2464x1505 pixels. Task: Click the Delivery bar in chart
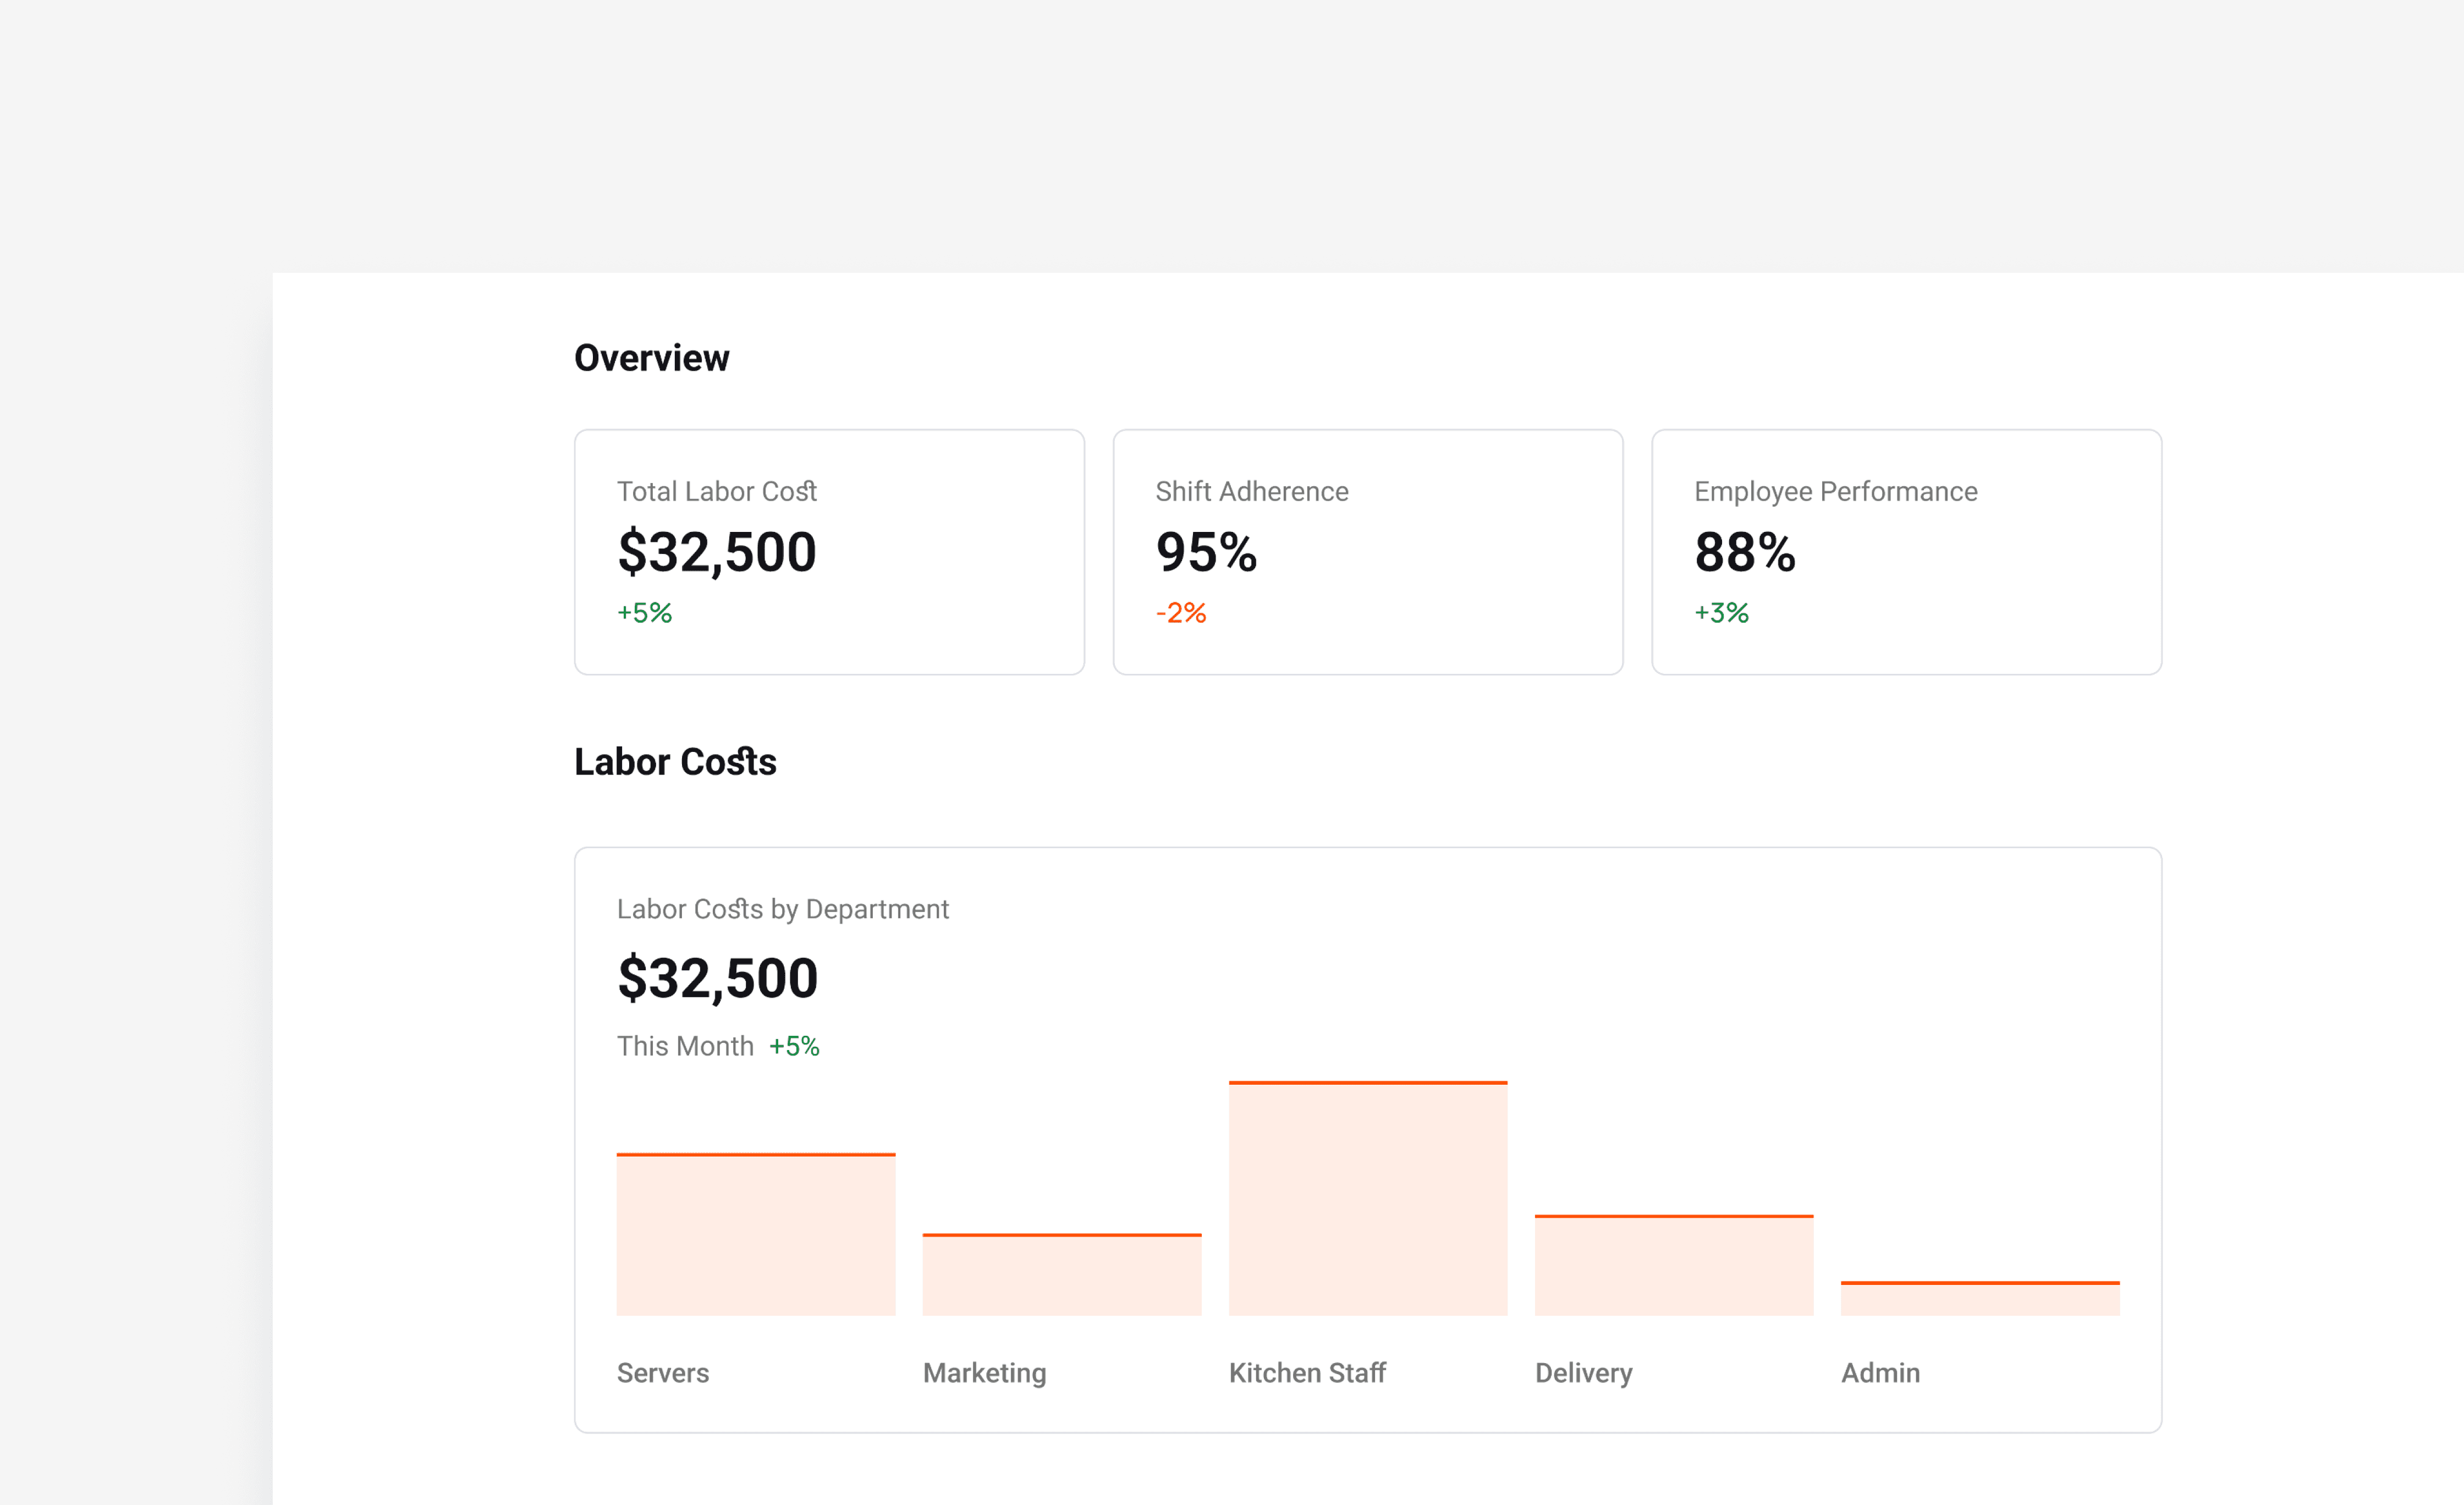pos(1673,1266)
